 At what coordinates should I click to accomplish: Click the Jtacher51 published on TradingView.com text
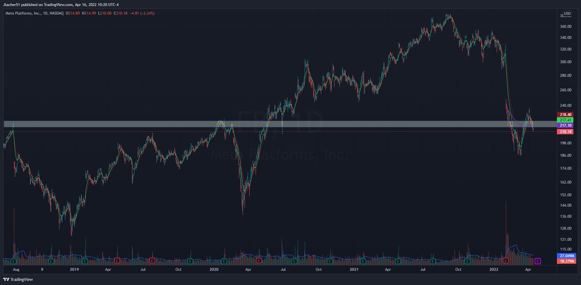(38, 5)
